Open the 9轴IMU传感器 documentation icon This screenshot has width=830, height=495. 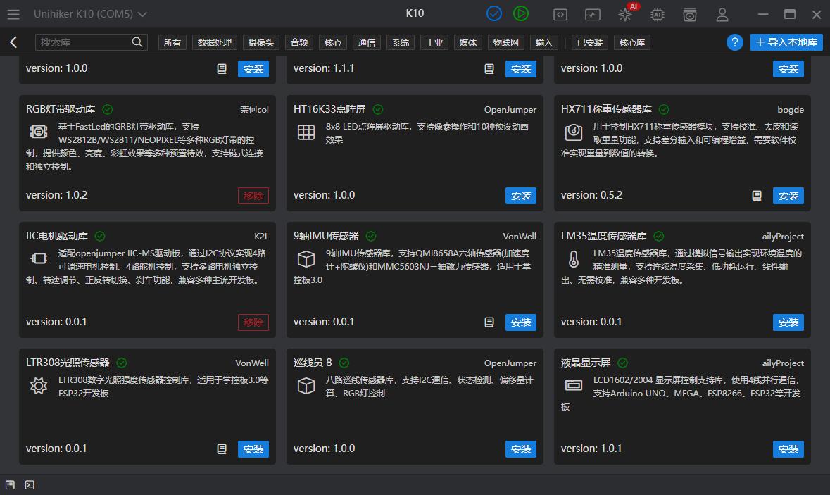click(x=489, y=322)
